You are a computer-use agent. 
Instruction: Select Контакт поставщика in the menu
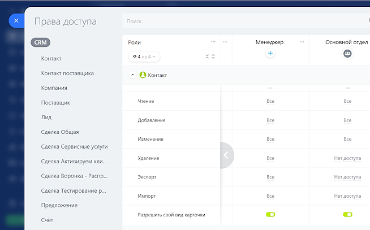click(67, 73)
